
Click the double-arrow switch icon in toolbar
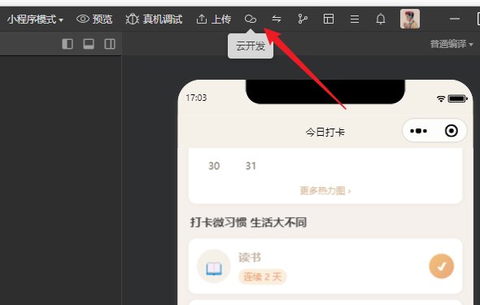277,20
